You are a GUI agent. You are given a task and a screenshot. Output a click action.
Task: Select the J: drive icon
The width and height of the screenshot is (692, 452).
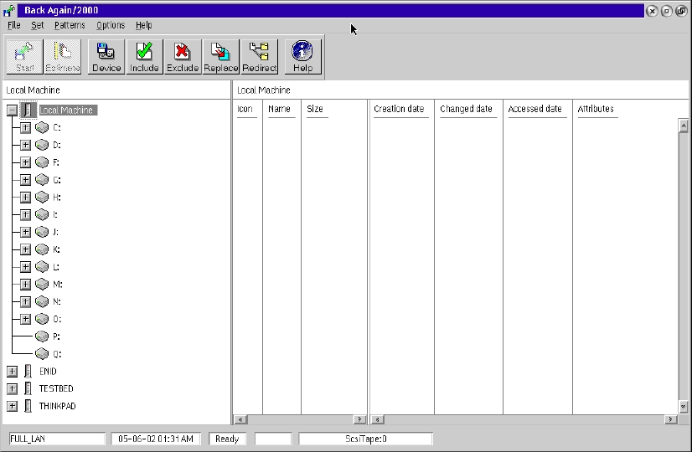coord(42,232)
